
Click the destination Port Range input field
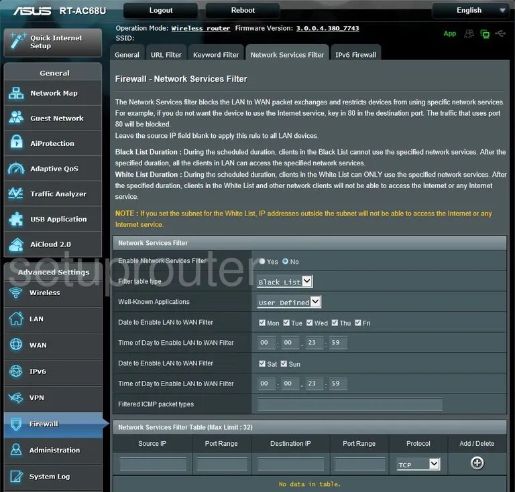click(359, 464)
